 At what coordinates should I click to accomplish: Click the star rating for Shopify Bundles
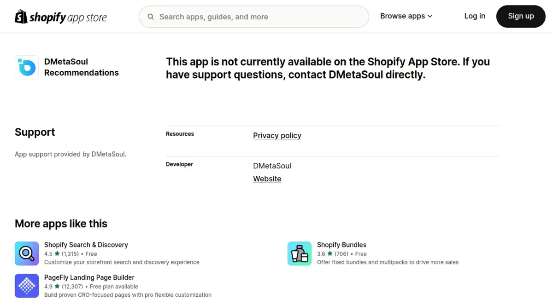[x=332, y=254]
